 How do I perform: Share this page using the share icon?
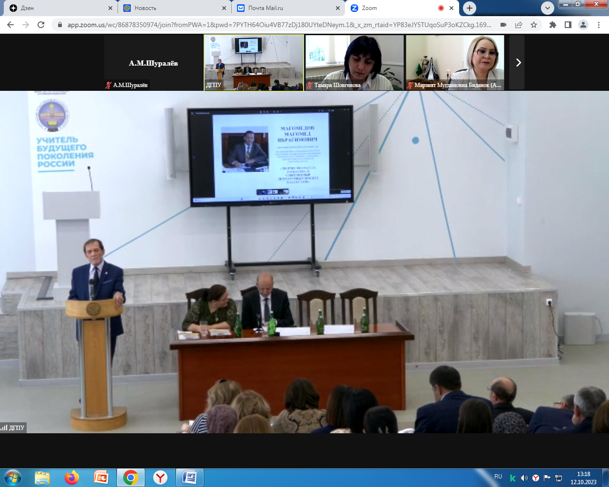pos(519,25)
